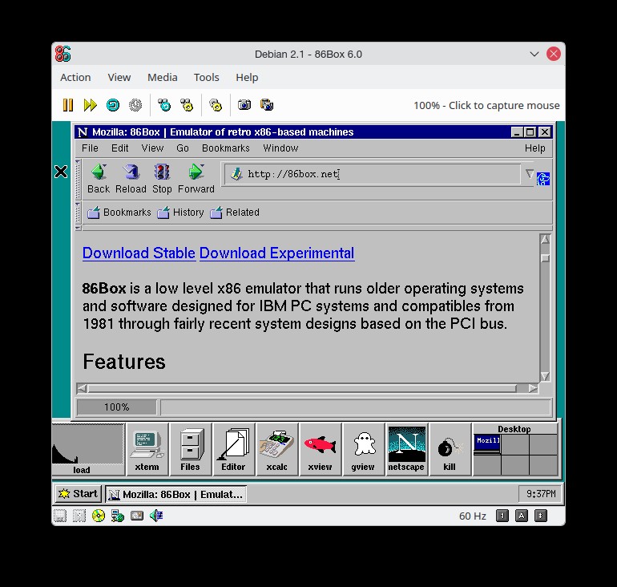This screenshot has width=617, height=587.
Task: Open Netscape Go menu
Action: [x=183, y=148]
